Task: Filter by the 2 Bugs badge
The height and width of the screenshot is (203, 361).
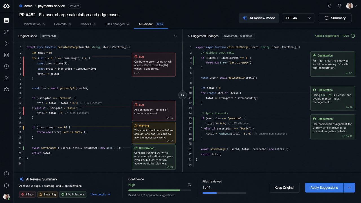Action: pos(28,195)
